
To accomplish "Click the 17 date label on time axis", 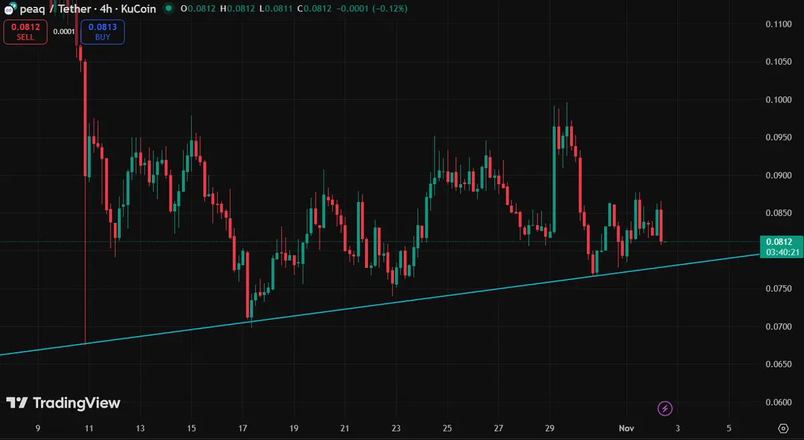I will 243,428.
